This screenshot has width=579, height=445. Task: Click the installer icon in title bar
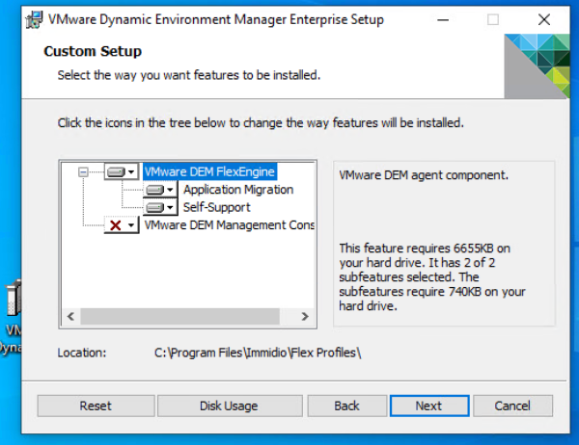(35, 19)
